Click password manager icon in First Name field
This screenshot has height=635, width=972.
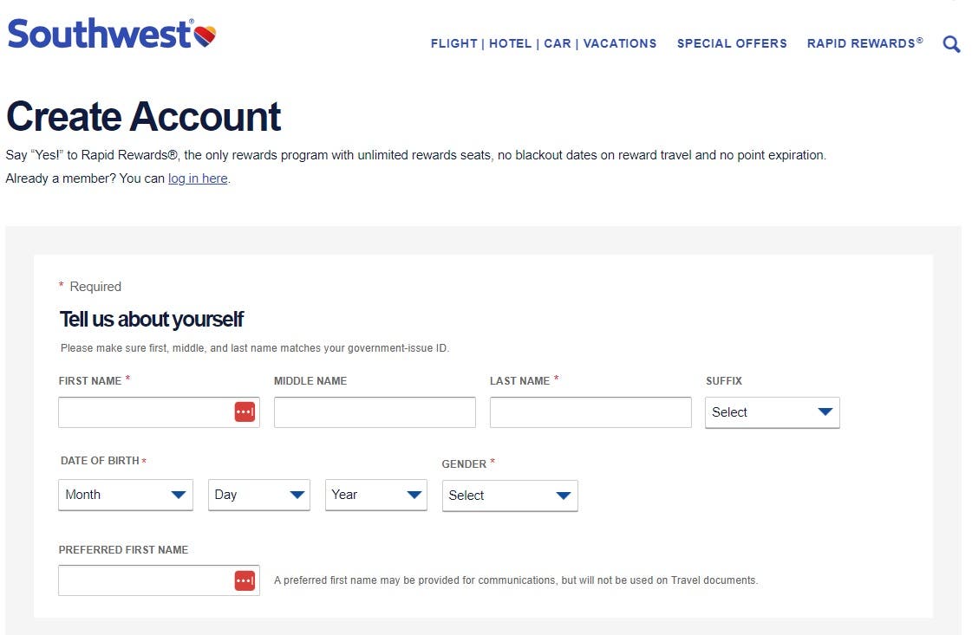(x=245, y=412)
